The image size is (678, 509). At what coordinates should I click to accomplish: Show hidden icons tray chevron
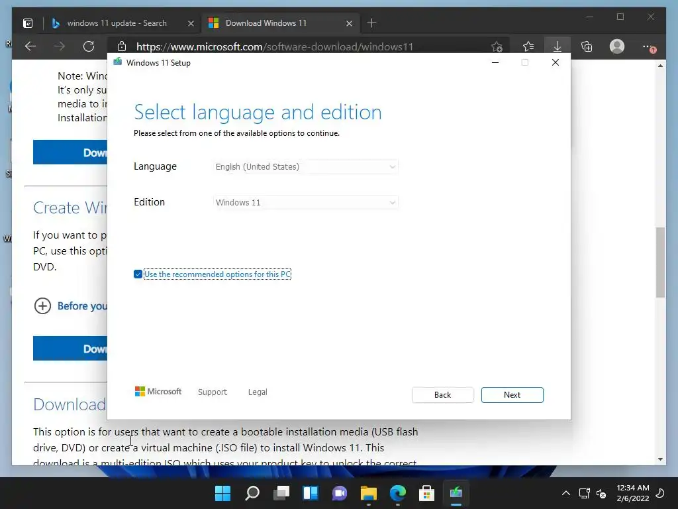click(x=566, y=493)
